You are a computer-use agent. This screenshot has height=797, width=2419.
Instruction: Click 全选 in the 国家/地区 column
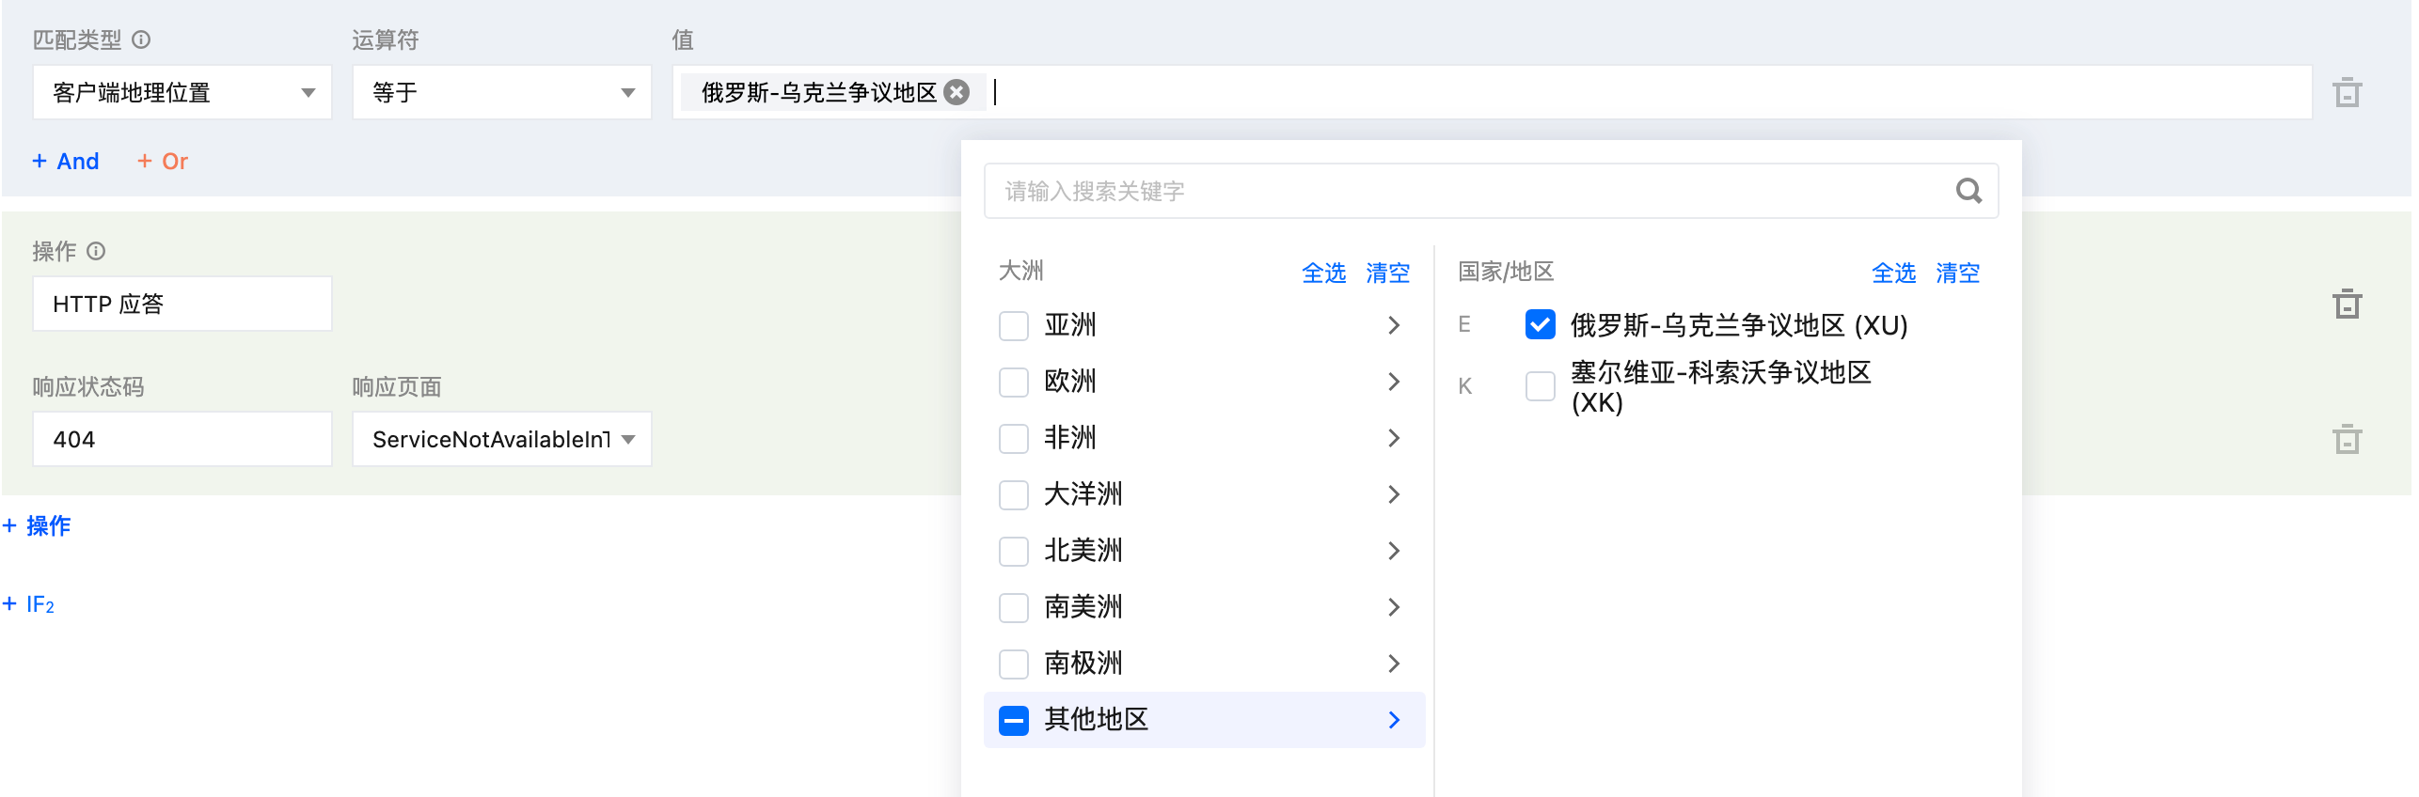click(1892, 273)
